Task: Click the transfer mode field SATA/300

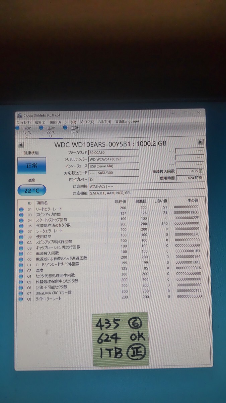Action: (x=114, y=173)
